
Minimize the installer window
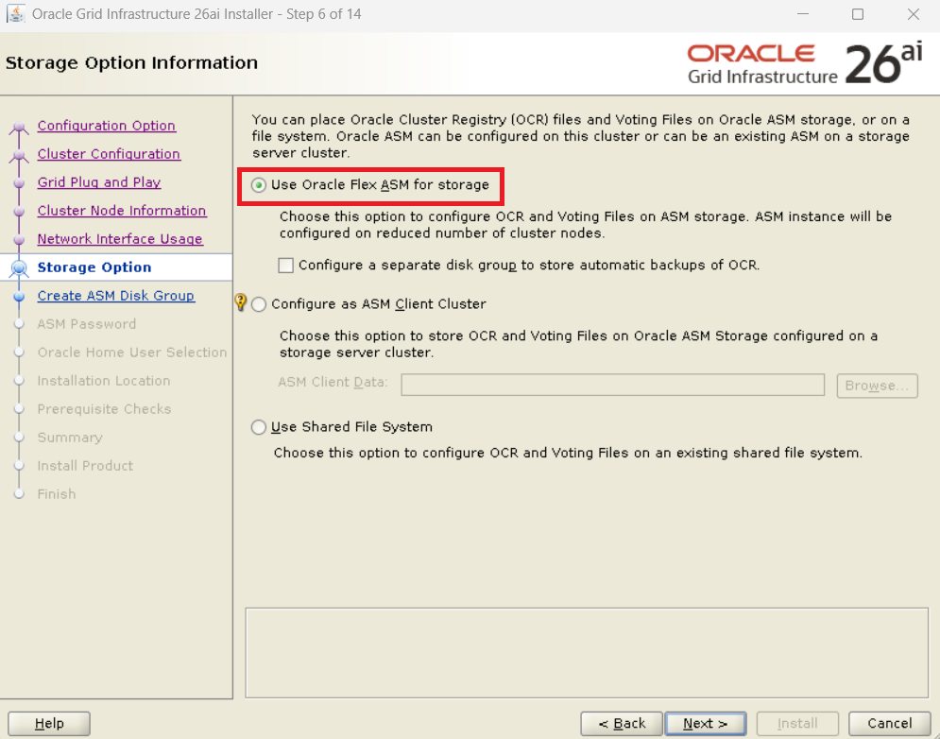click(802, 14)
